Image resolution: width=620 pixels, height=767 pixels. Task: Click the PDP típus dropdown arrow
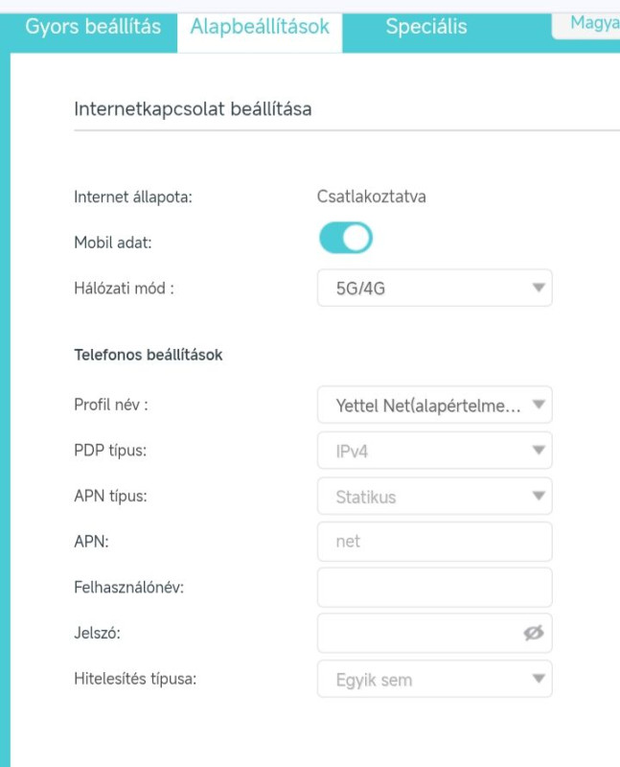click(x=540, y=450)
